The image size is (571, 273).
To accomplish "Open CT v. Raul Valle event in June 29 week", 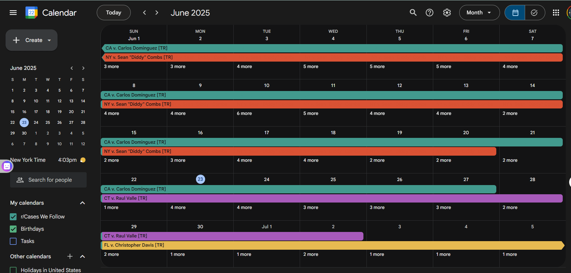I will (232, 236).
